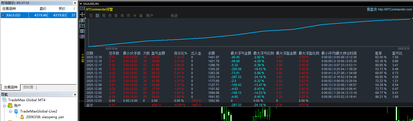Click the 清 clear icon in sidebar
Image resolution: width=413 pixels, height=121 pixels.
point(82,20)
